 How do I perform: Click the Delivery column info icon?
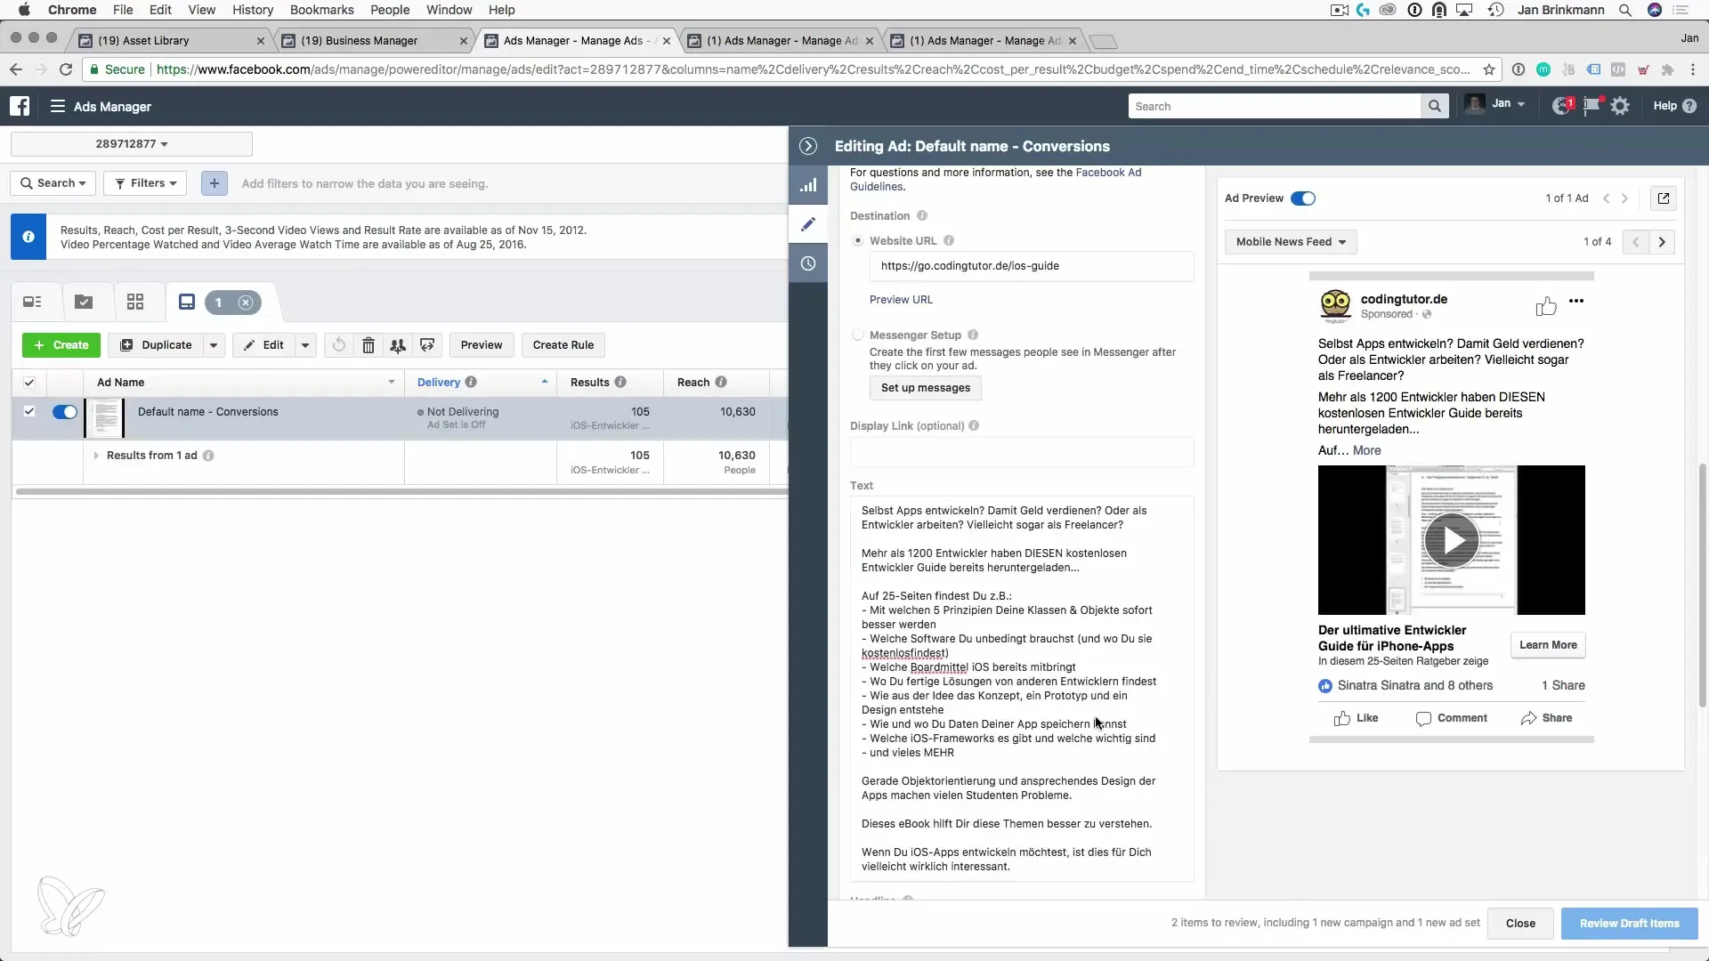click(x=471, y=383)
